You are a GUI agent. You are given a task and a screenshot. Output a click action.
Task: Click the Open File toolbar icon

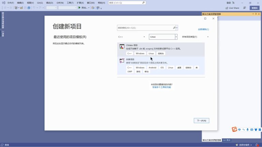pos(21,8)
